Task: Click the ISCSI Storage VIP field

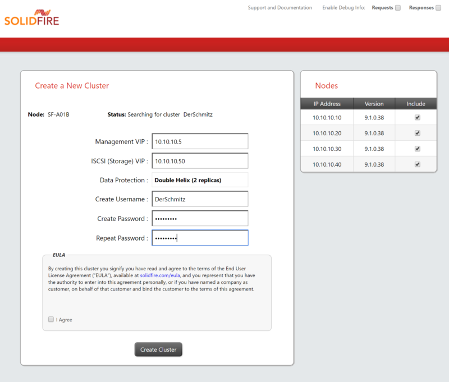Action: 200,160
